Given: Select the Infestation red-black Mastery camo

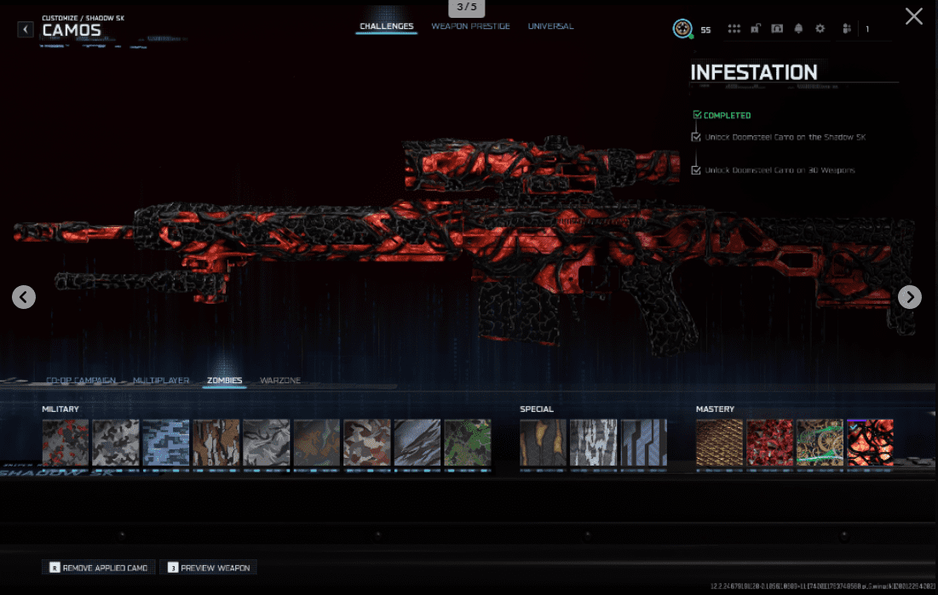Looking at the screenshot, I should click(x=870, y=443).
